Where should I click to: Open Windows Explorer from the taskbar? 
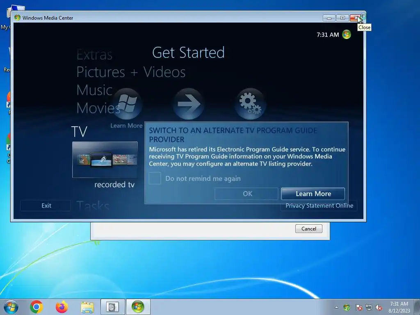pyautogui.click(x=87, y=307)
